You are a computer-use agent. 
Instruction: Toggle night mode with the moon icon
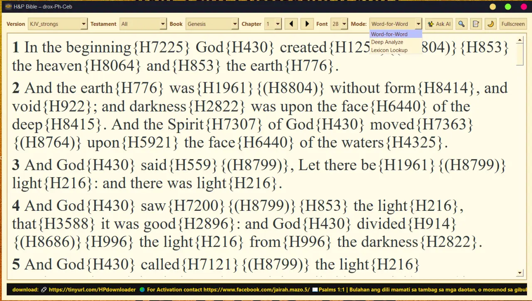[490, 24]
